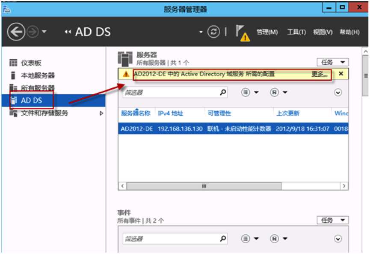The height and width of the screenshot is (254, 370).
Task: Click right arrow of servers horizontal scrollbar
Action: (x=344, y=186)
